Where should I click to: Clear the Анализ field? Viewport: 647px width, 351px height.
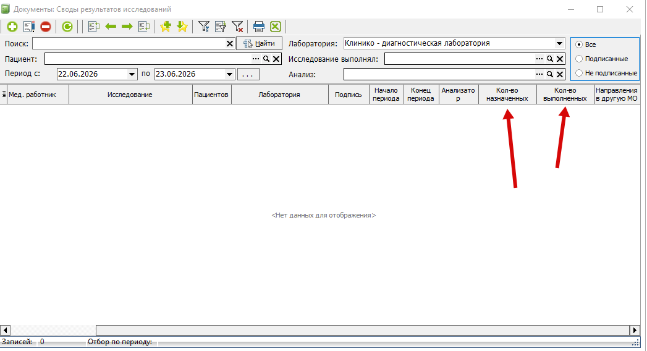coord(559,74)
